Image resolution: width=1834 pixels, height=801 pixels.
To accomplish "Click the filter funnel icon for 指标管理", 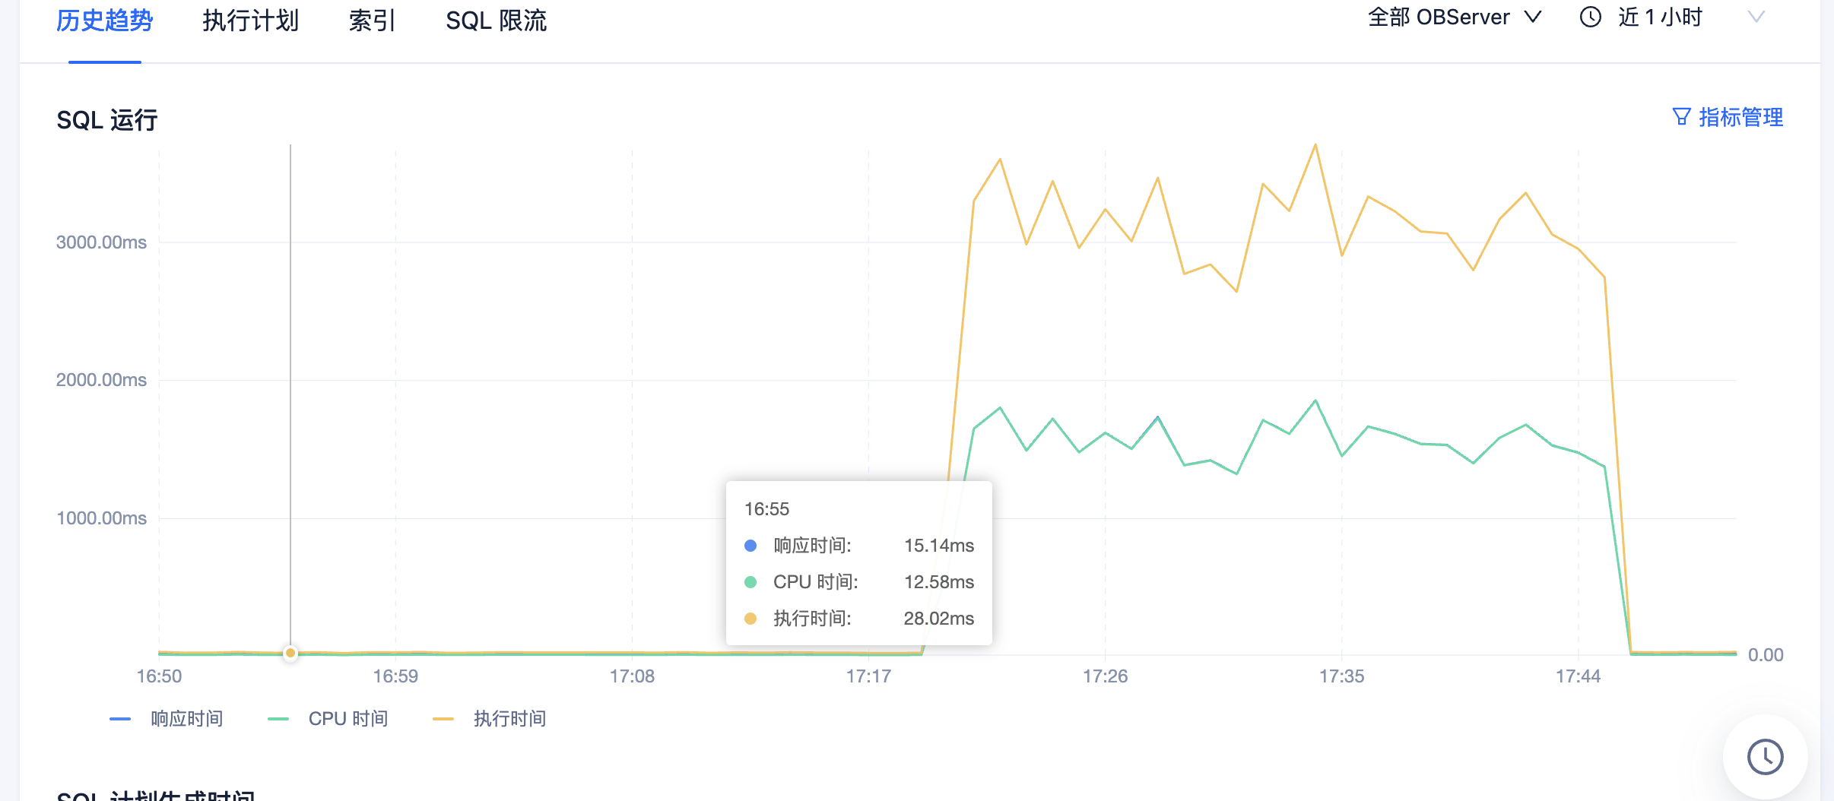I will tap(1681, 117).
